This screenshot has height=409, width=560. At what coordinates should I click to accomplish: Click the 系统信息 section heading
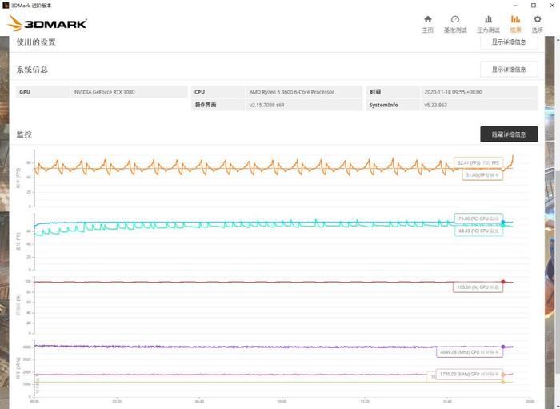click(x=32, y=70)
